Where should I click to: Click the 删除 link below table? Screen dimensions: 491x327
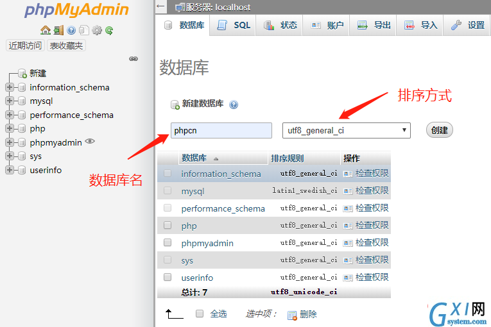click(x=308, y=314)
